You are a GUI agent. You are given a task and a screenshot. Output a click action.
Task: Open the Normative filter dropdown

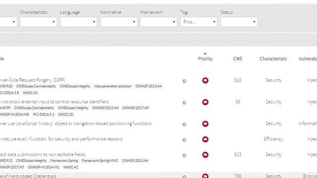[x=119, y=22]
